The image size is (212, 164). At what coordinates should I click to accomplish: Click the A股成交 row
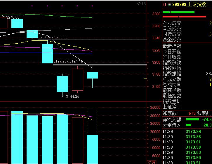(187, 23)
